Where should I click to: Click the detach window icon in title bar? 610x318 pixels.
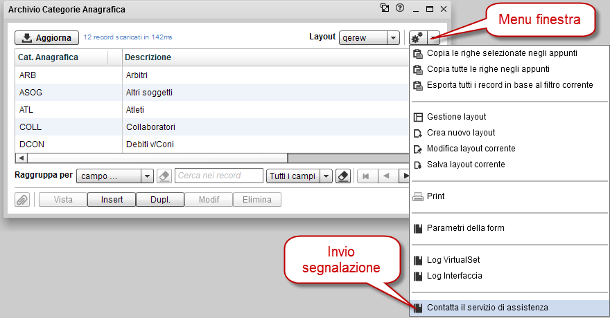click(x=385, y=8)
